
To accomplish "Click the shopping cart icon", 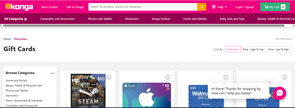I will 266,7.
